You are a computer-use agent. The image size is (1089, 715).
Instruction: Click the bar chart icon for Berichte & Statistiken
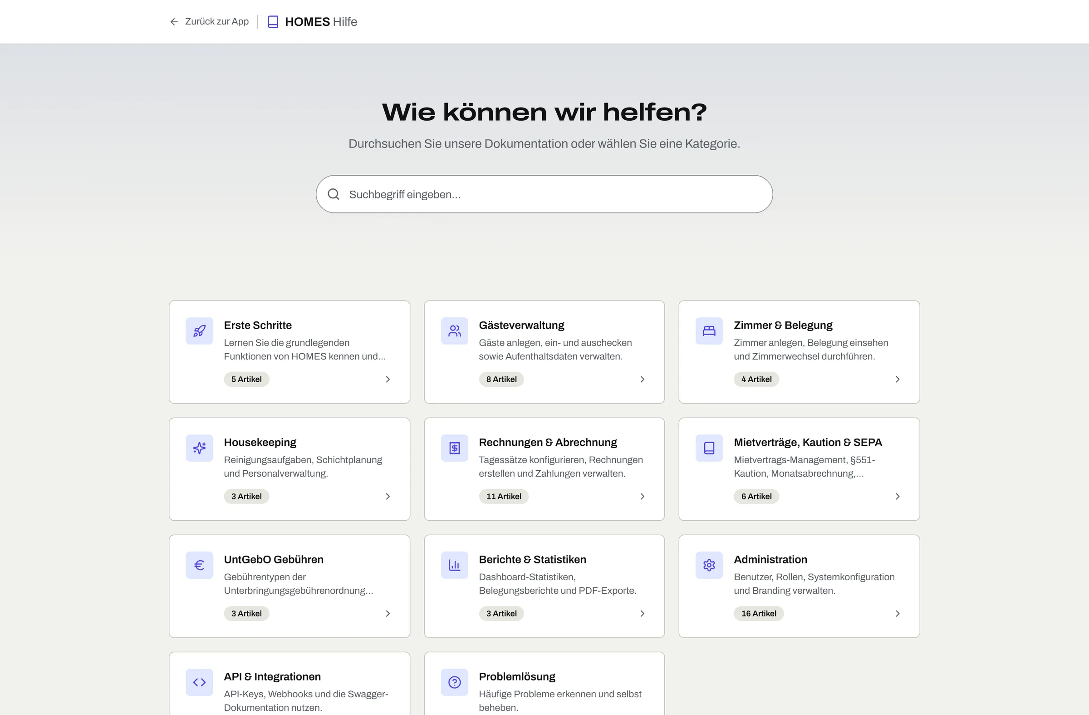coord(454,565)
